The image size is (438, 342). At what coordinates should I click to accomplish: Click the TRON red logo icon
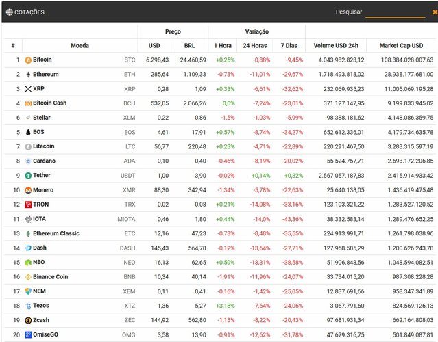click(x=28, y=205)
